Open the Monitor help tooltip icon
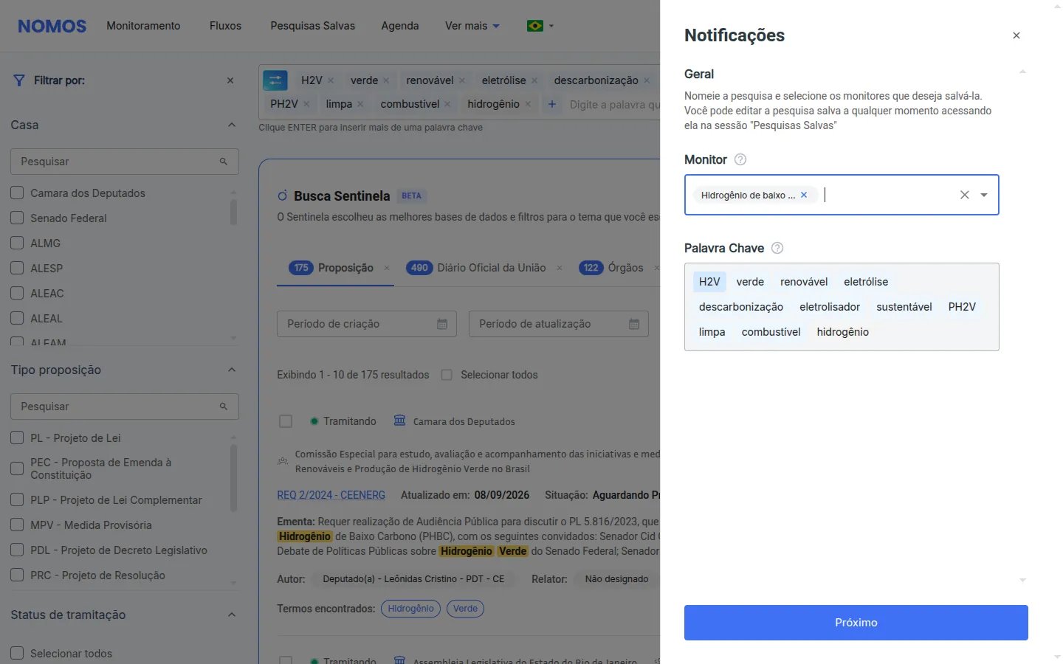1063x664 pixels. pos(740,159)
